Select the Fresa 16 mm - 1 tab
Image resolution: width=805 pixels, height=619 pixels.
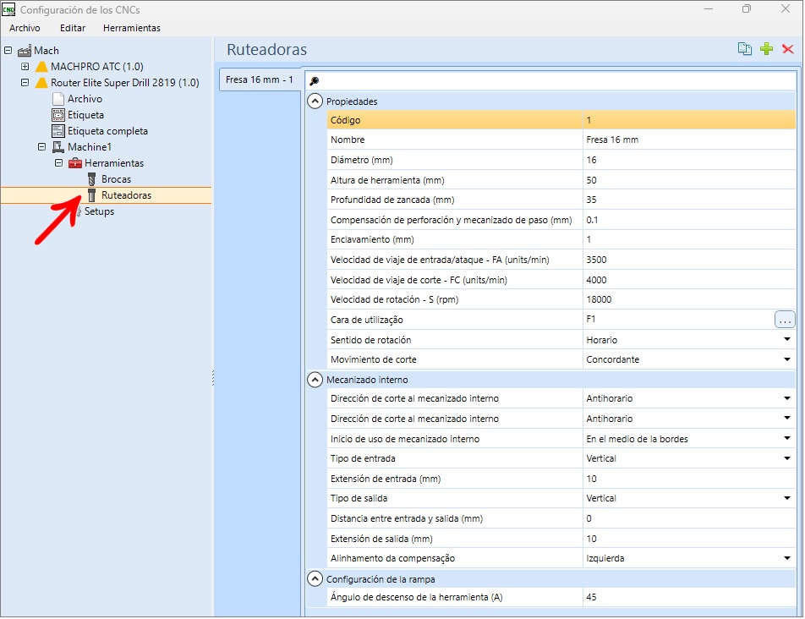click(x=260, y=79)
